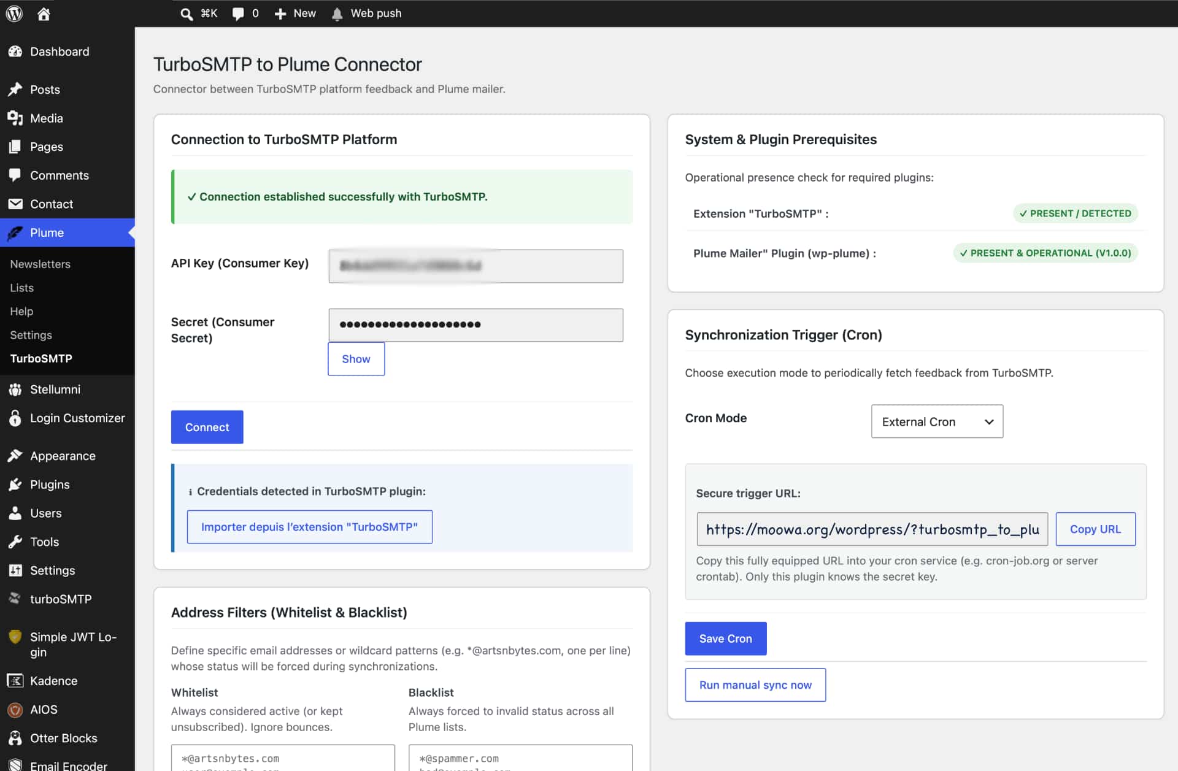Click the Otter Blocks icon
This screenshot has width=1178, height=771.
click(x=15, y=738)
